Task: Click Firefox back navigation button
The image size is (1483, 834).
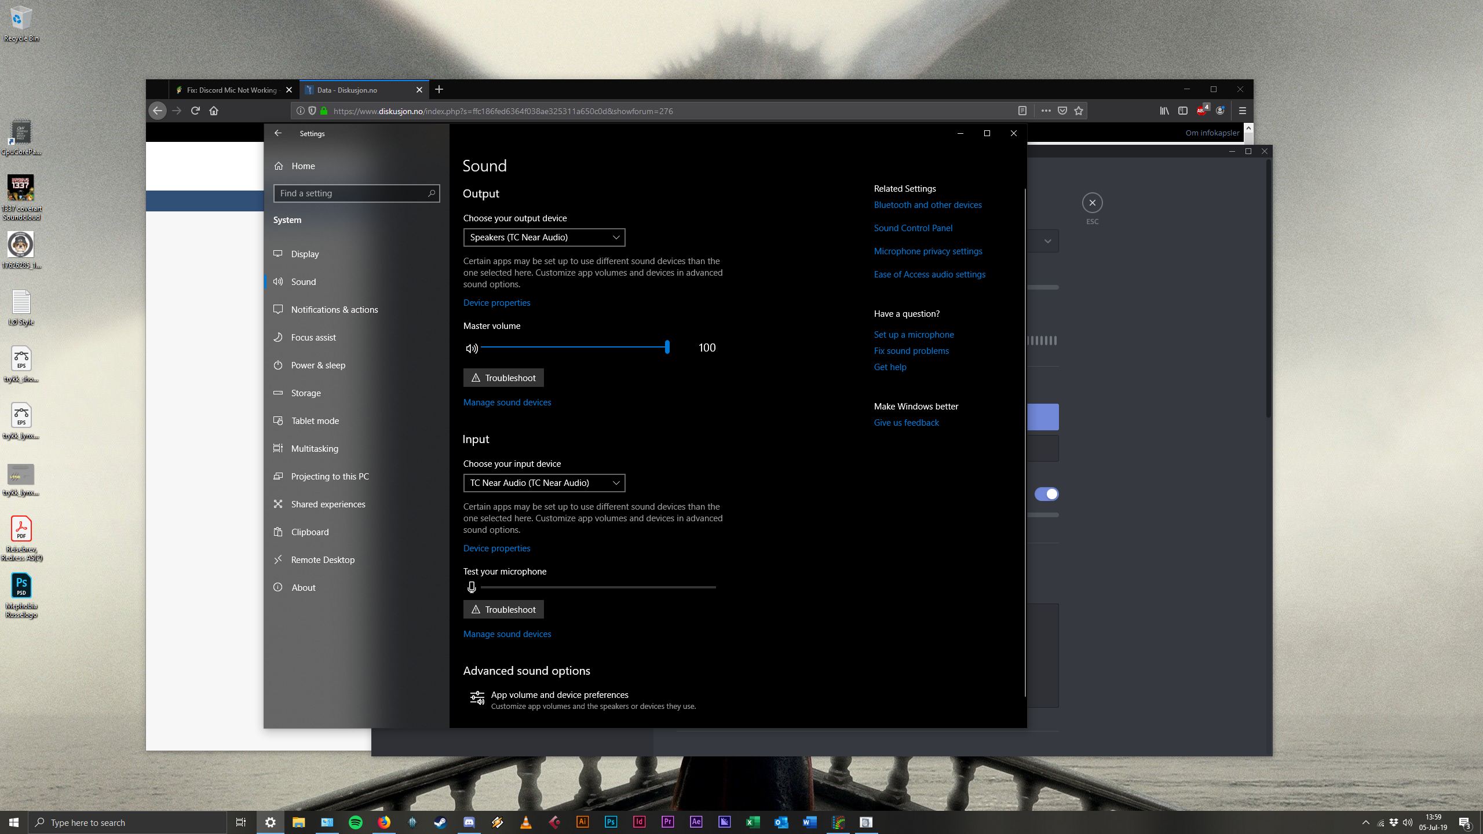Action: tap(158, 111)
